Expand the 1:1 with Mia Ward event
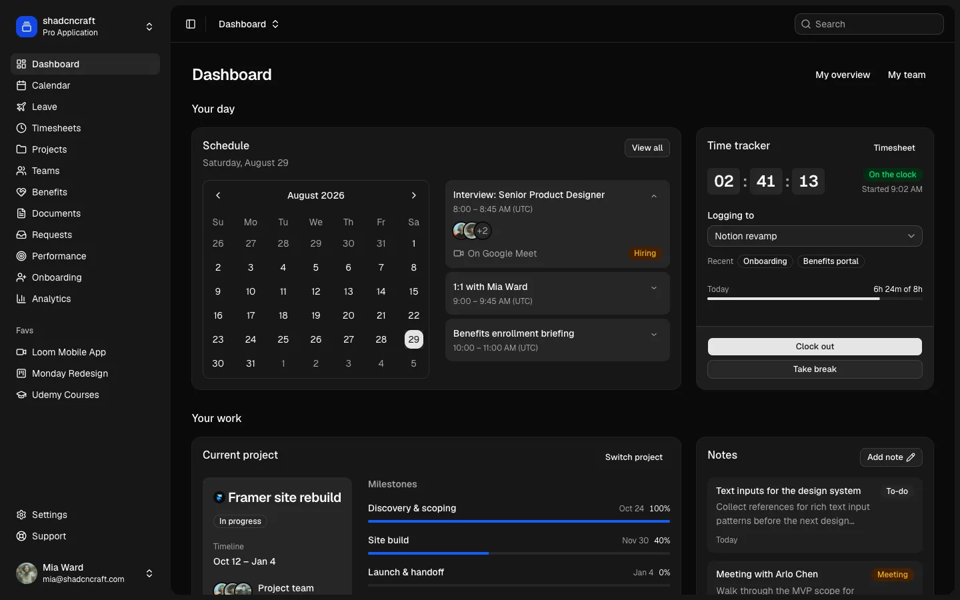The height and width of the screenshot is (600, 960). 654,288
